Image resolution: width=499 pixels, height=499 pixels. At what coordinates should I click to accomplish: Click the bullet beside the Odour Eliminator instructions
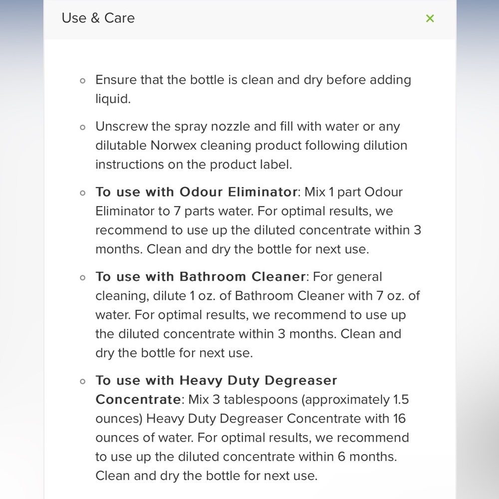coord(83,193)
